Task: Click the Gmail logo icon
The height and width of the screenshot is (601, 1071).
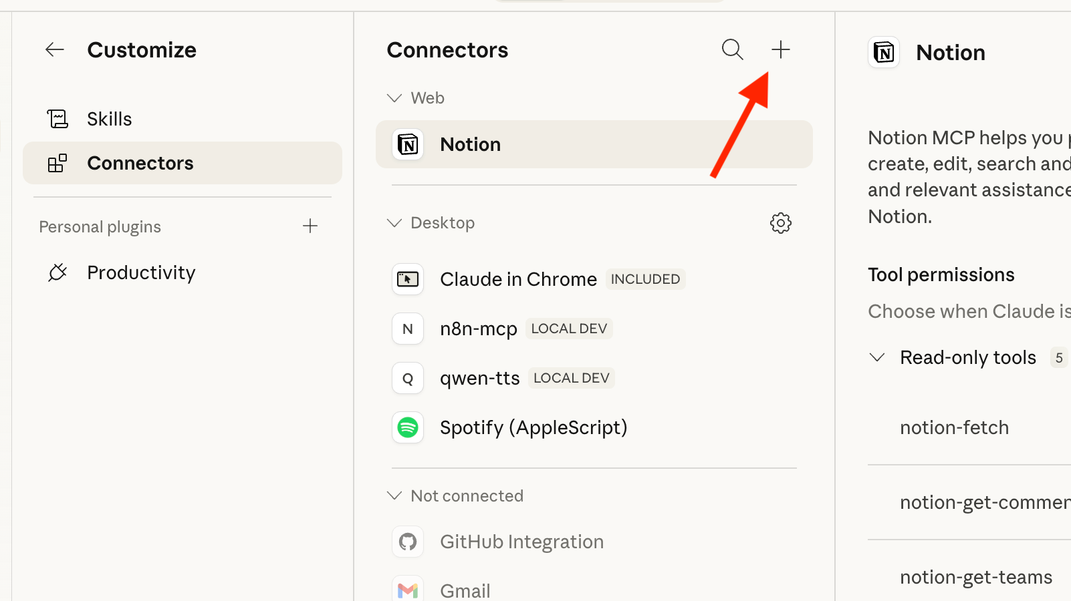Action: pyautogui.click(x=408, y=589)
